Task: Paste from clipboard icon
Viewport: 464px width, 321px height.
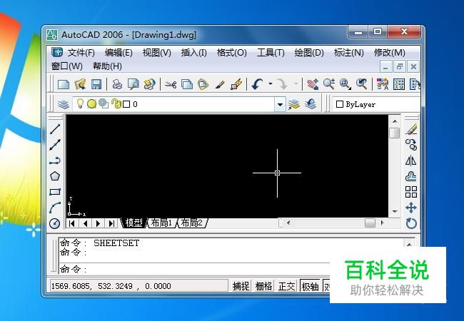Action: click(203, 85)
